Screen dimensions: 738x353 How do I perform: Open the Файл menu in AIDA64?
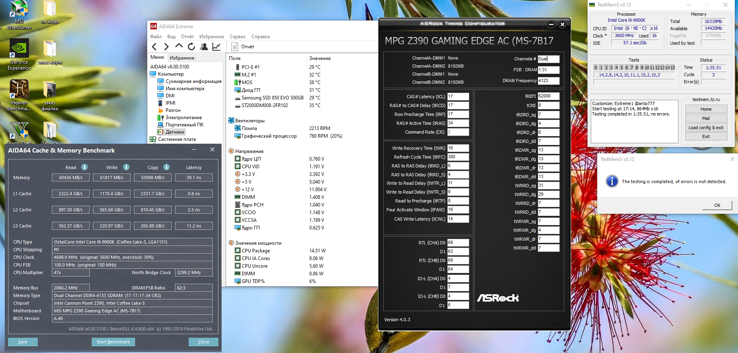156,37
